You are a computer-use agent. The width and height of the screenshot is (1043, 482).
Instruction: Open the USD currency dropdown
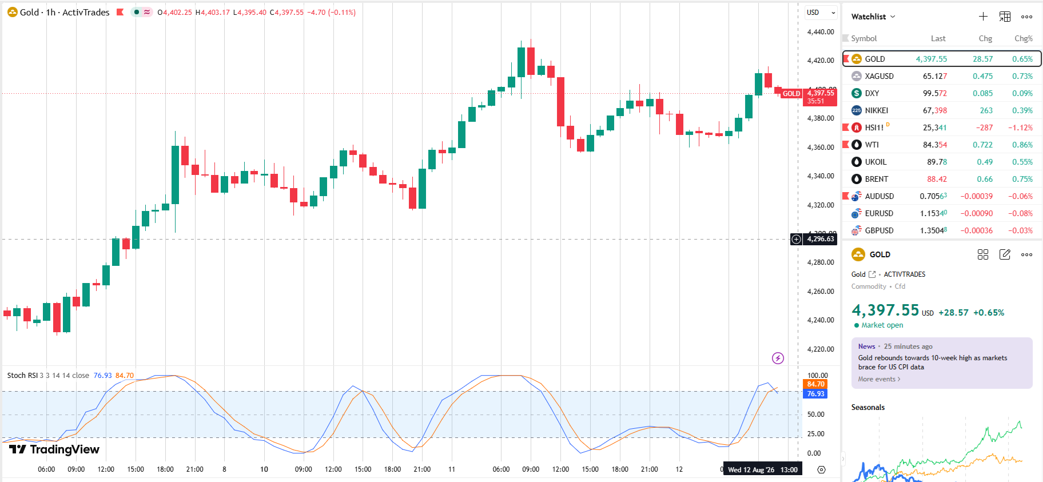click(x=821, y=12)
